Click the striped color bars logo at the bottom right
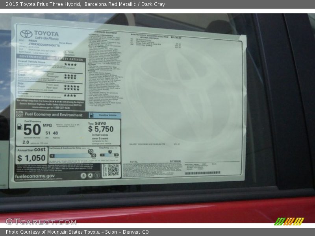315x236 pixels. (x=289, y=221)
